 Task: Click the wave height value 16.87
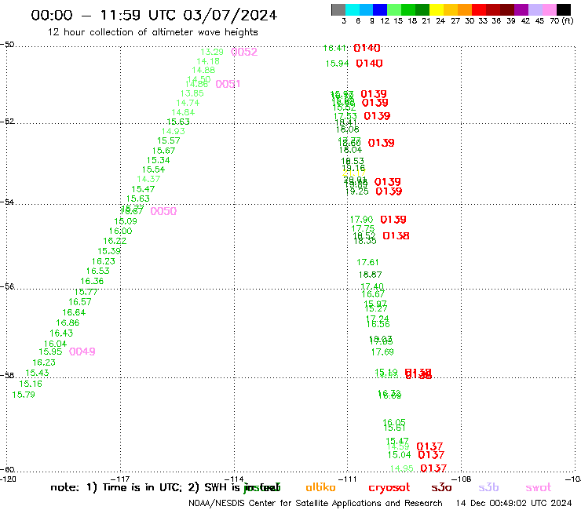370,275
